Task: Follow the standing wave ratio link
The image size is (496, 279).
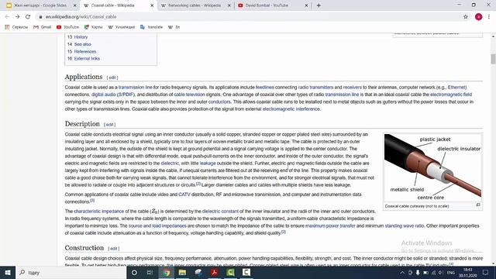Action: tap(405, 226)
